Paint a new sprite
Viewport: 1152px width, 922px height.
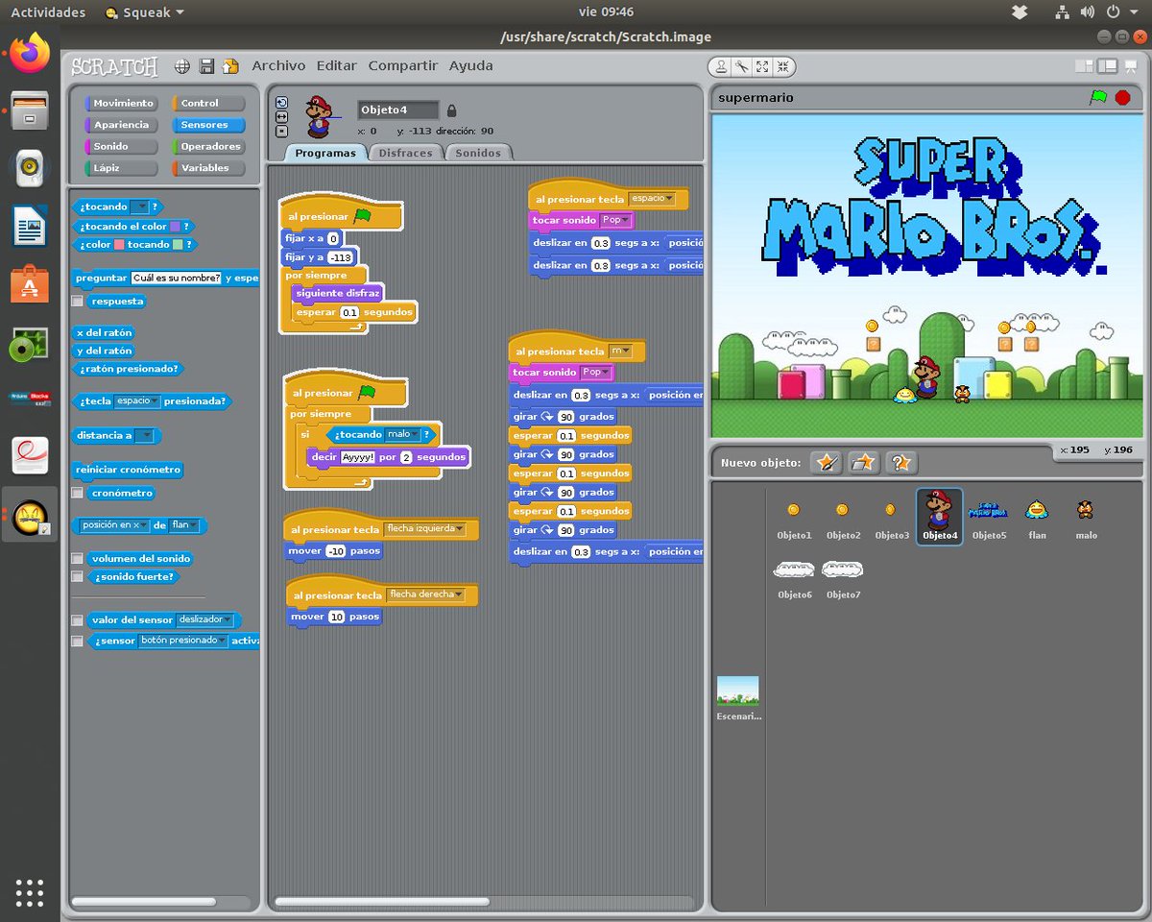click(827, 463)
